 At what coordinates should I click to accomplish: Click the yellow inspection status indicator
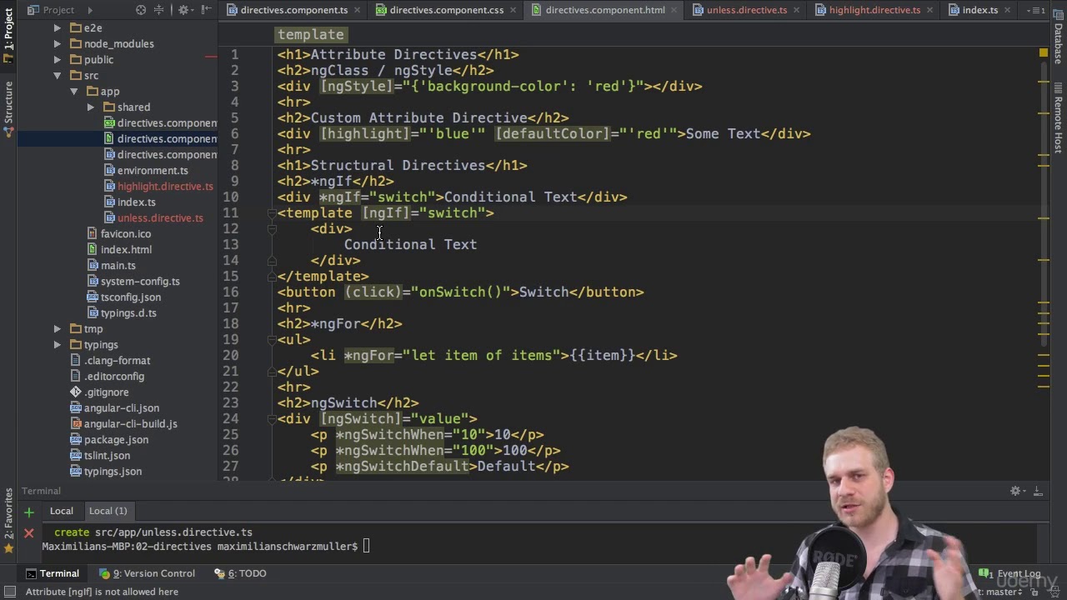[x=1043, y=53]
